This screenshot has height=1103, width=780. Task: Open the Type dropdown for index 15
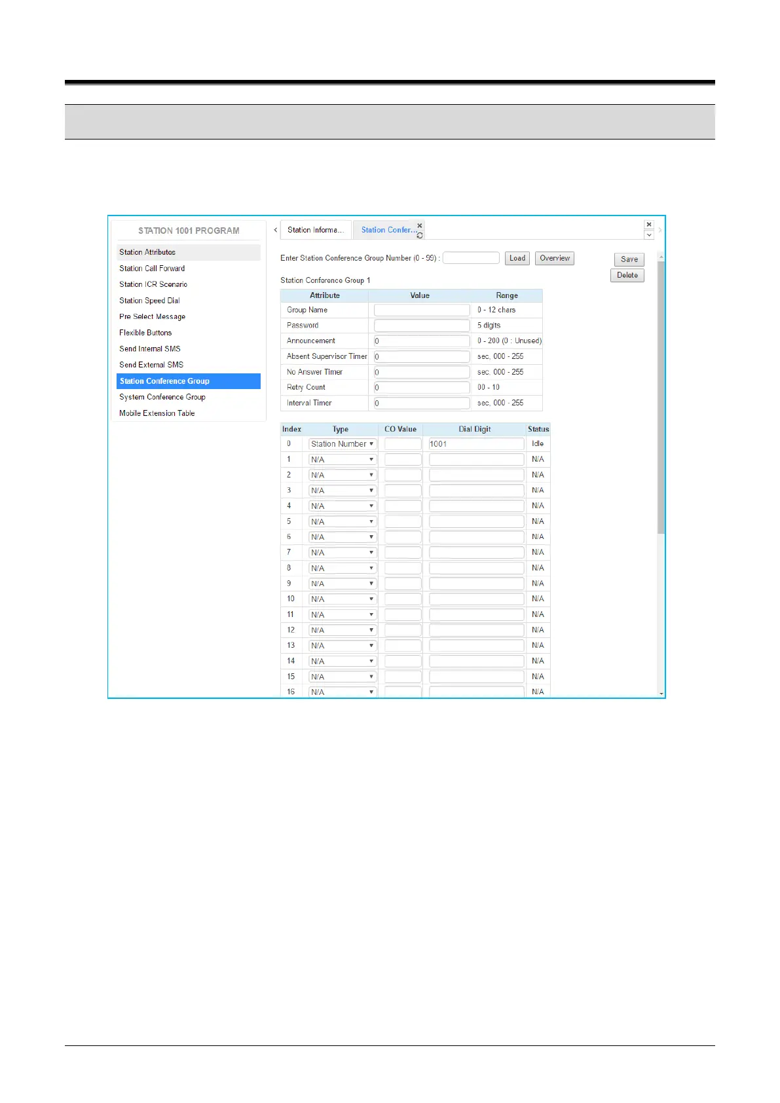tap(343, 677)
